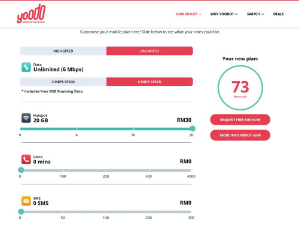The image size is (299, 225).
Task: Click the '0 SMS' value
Action: (x=41, y=203)
